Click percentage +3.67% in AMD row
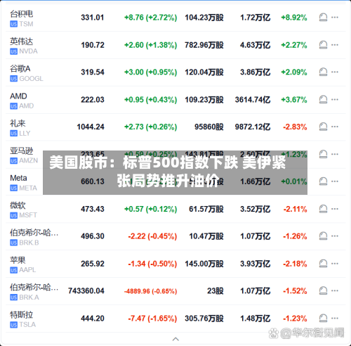Viewport: 351px width, 346px height. (x=294, y=100)
